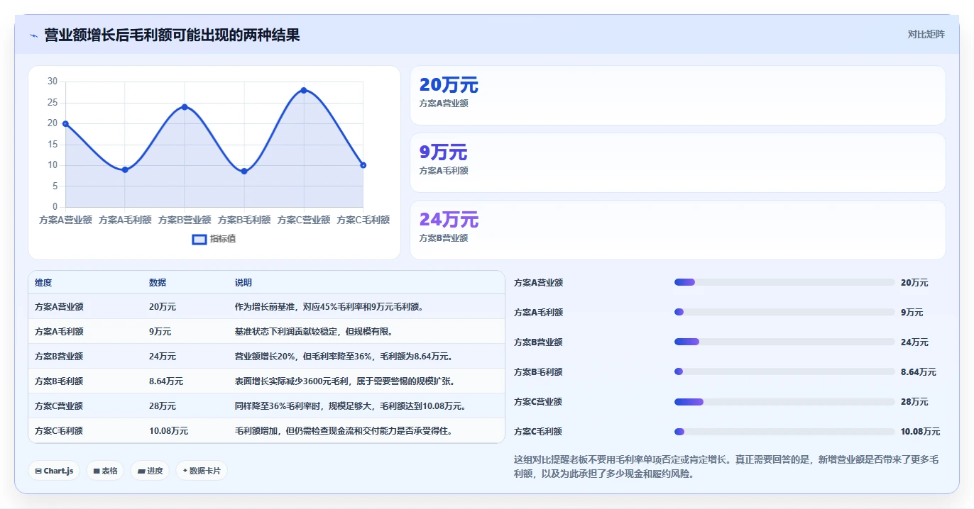Viewport: 974px width, 509px height.
Task: Click the 对比矩阵 label in header
Action: [926, 35]
